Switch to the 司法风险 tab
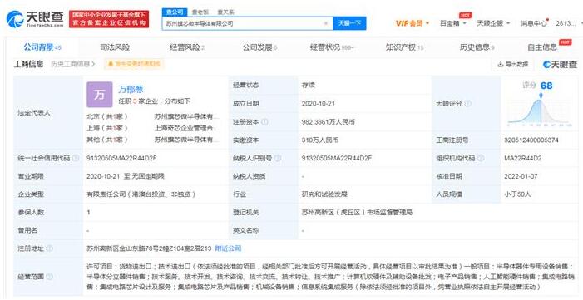The image size is (583, 300). [x=115, y=47]
